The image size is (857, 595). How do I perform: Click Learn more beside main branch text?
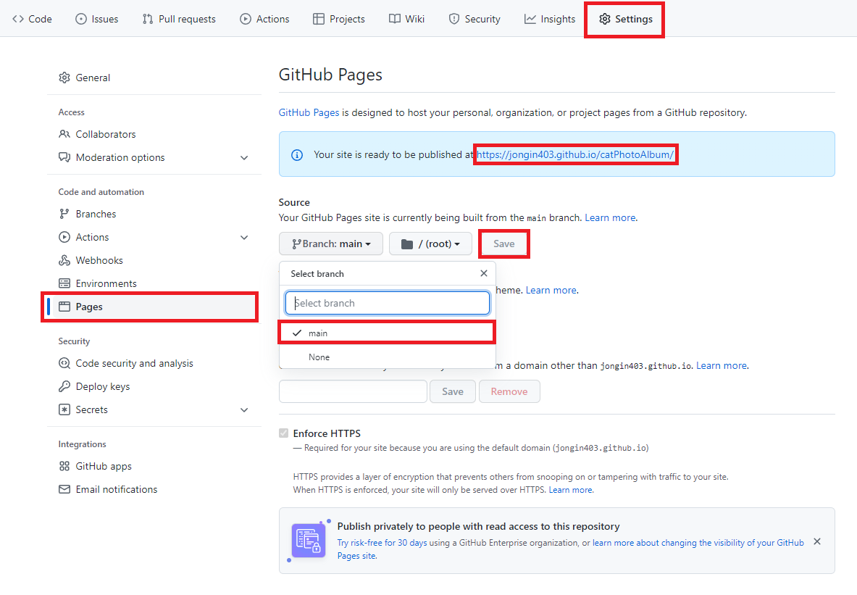[x=610, y=217]
